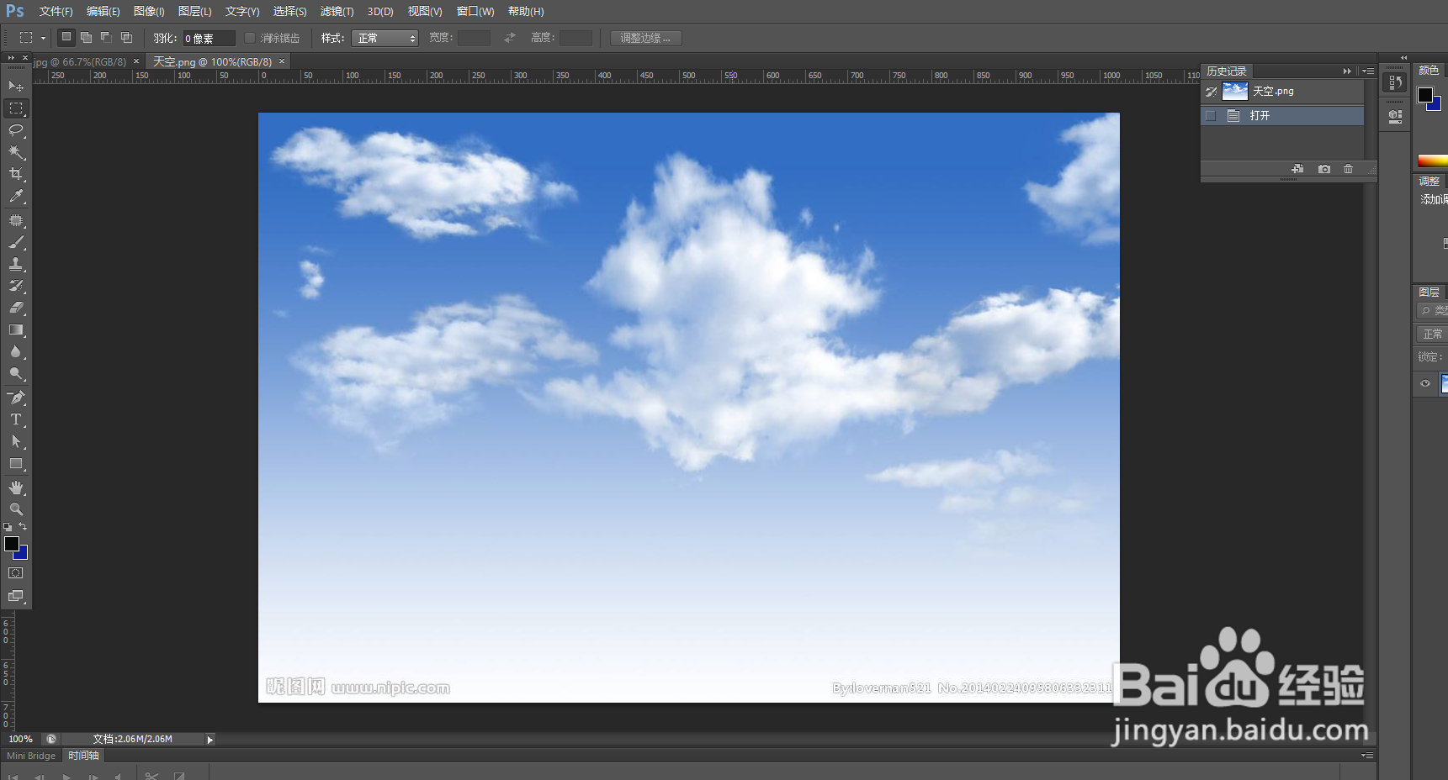This screenshot has height=780, width=1448.
Task: Select the Clone Stamp tool
Action: tap(16, 264)
